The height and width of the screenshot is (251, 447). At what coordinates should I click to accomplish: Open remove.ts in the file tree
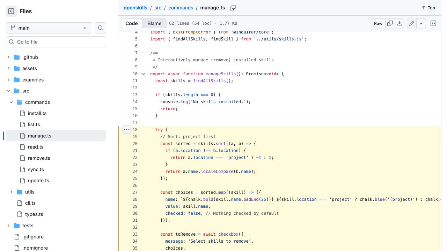tap(39, 158)
